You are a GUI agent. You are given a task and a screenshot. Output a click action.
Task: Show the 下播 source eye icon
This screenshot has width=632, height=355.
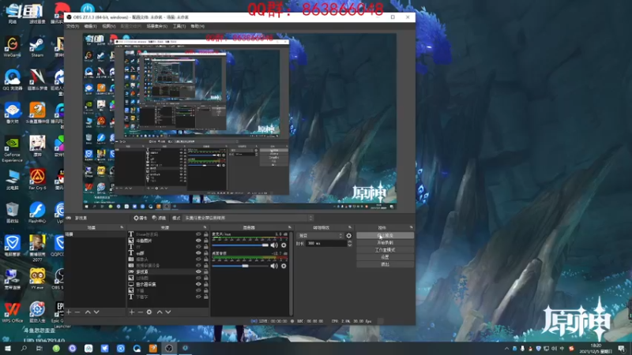tap(198, 290)
